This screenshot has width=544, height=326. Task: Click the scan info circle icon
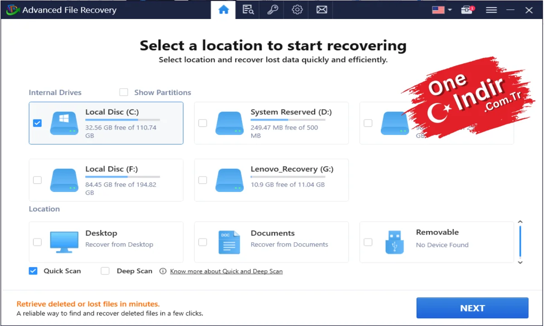tap(162, 271)
